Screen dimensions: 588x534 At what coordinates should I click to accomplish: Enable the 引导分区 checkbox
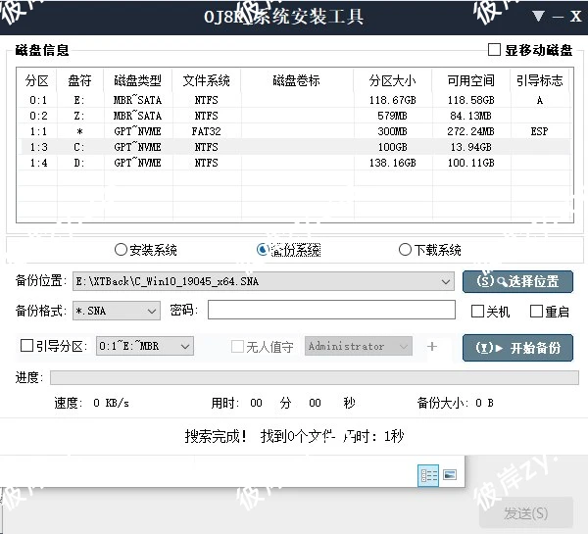click(26, 345)
